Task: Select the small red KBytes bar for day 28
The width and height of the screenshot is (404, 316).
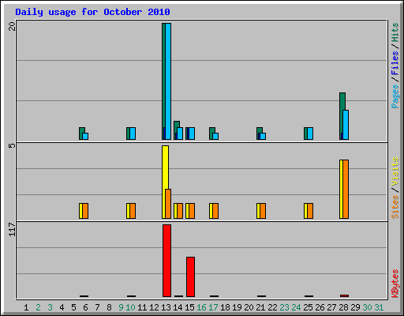Action: tap(344, 295)
